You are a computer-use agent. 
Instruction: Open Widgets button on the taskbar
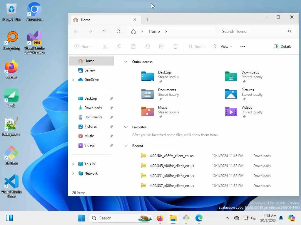[x=9, y=218]
